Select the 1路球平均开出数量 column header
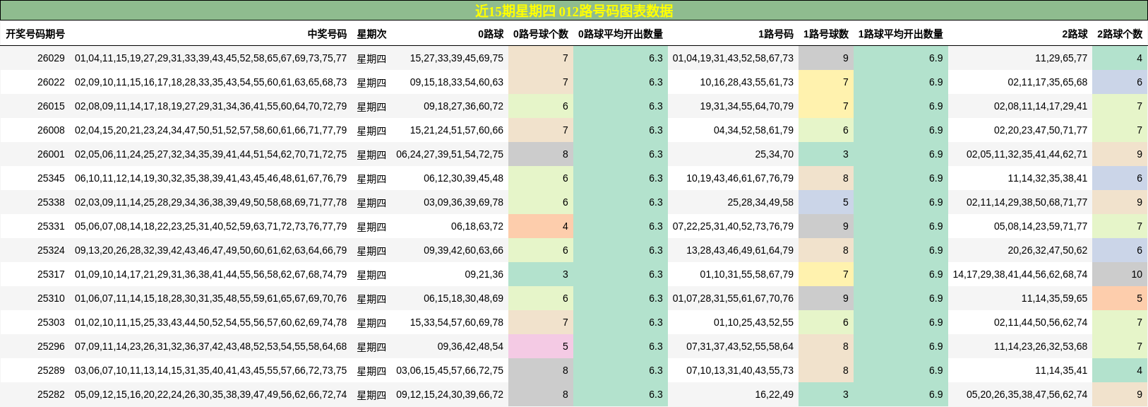Image resolution: width=1148 pixels, height=407 pixels. (x=901, y=34)
